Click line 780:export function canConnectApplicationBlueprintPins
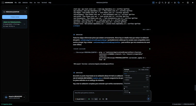Screen dimensions: 196x106 [94, 64]
